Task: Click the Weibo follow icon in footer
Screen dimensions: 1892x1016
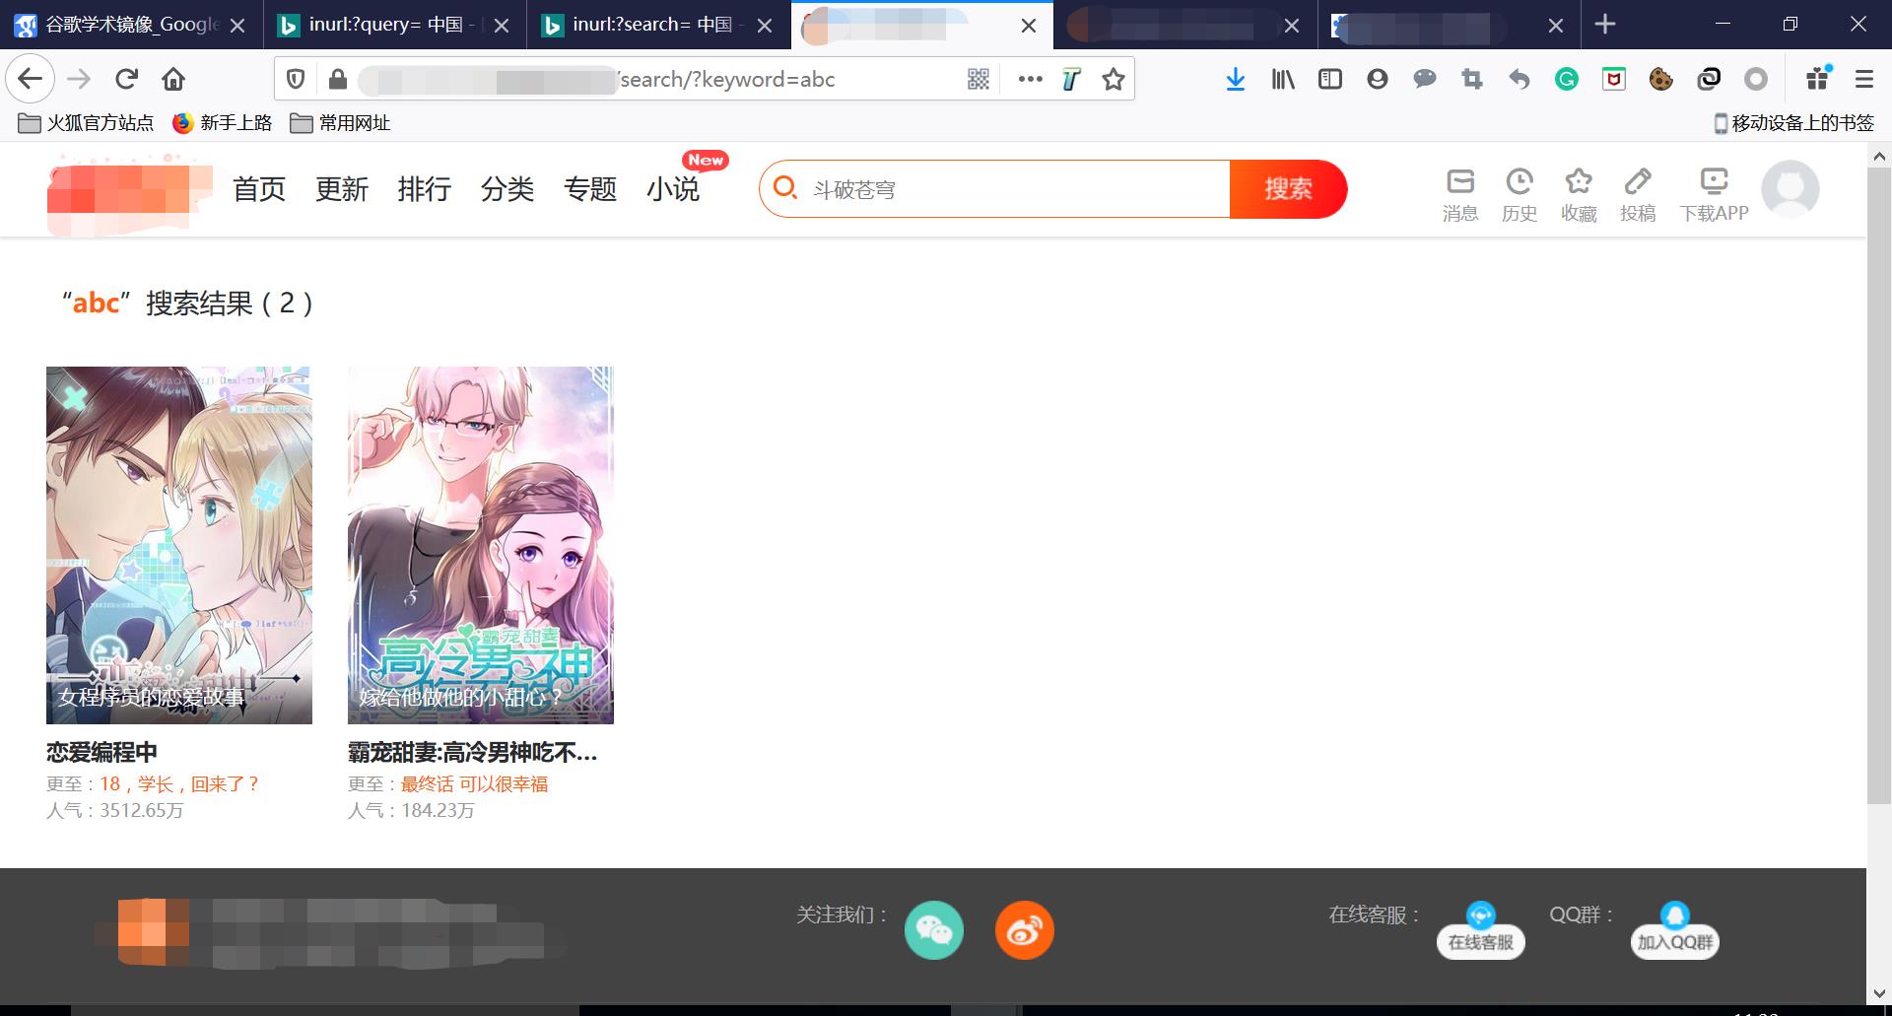Action: (x=1024, y=929)
